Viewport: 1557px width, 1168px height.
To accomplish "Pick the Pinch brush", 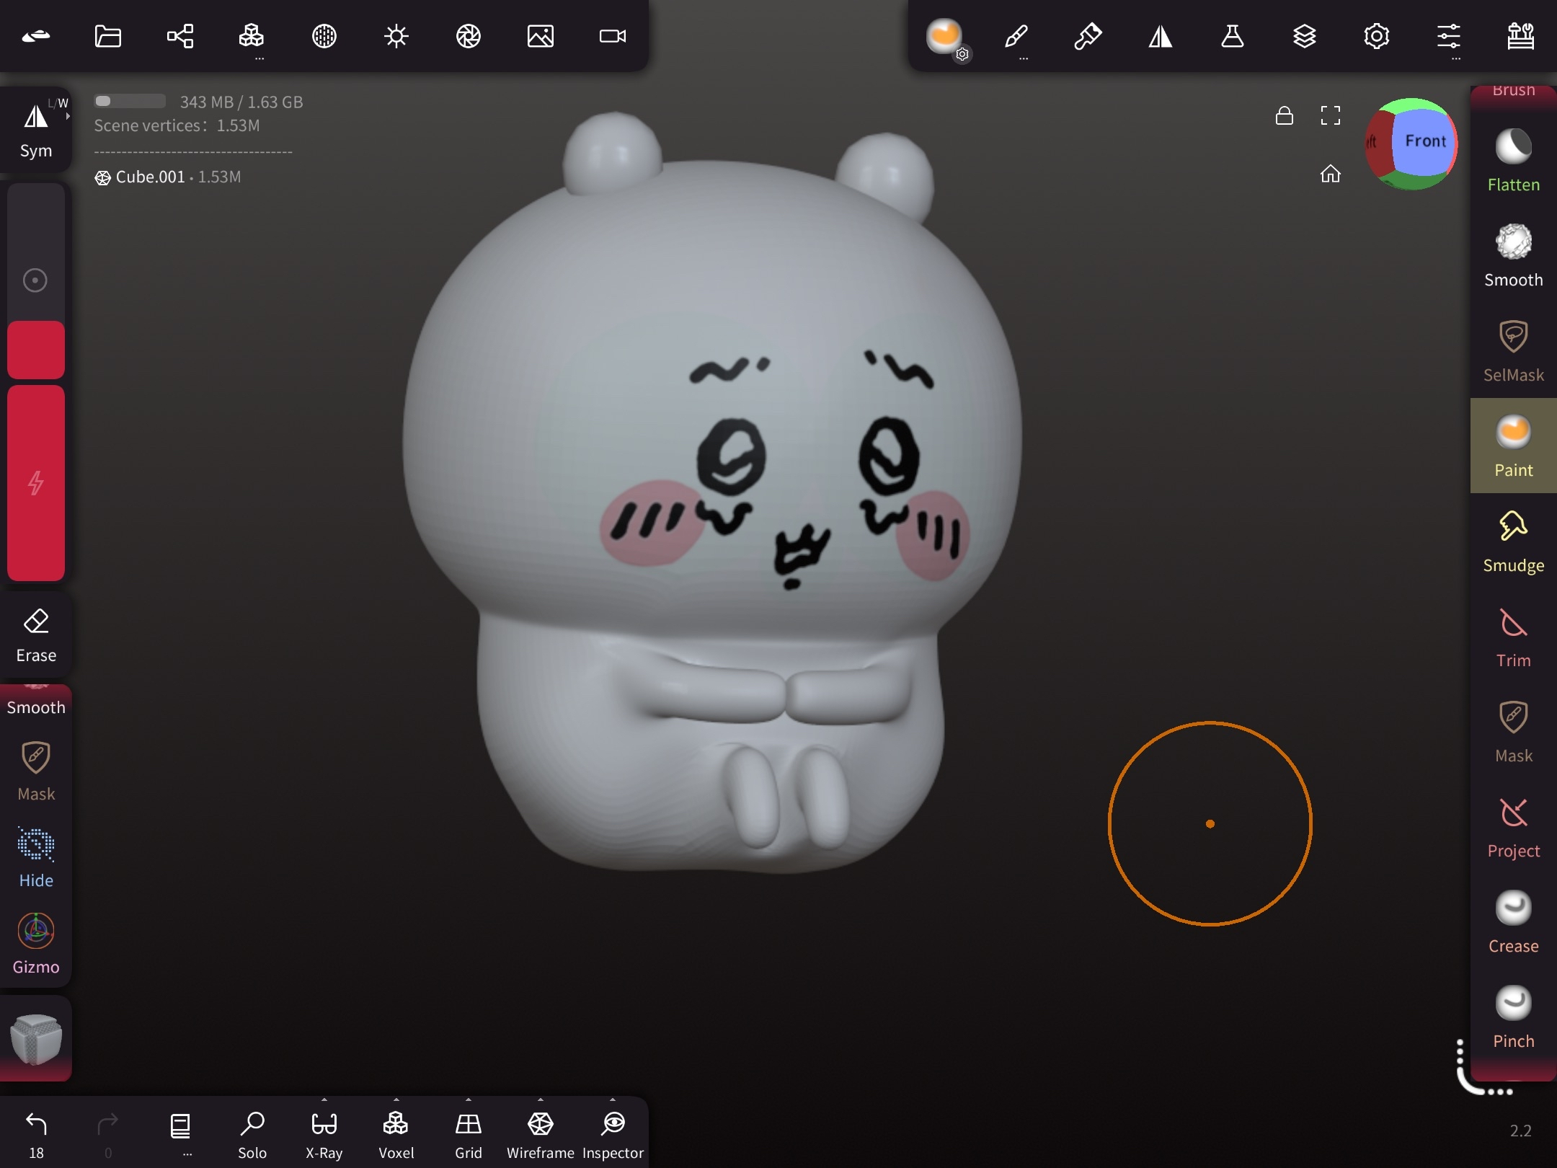I will pos(1513,1017).
